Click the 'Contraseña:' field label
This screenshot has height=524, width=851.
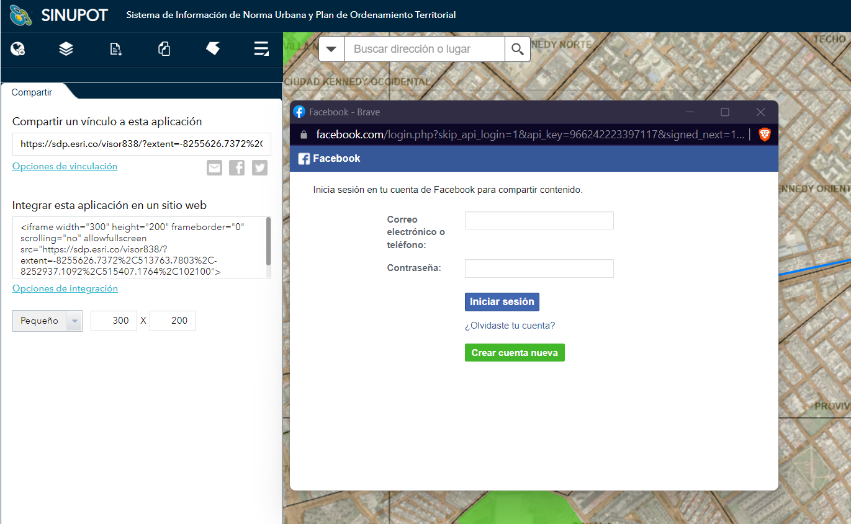[414, 268]
